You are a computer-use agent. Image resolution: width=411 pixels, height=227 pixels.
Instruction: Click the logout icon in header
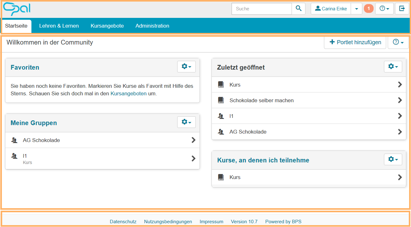(402, 9)
